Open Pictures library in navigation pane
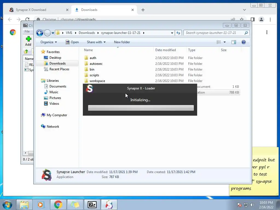 (55, 98)
